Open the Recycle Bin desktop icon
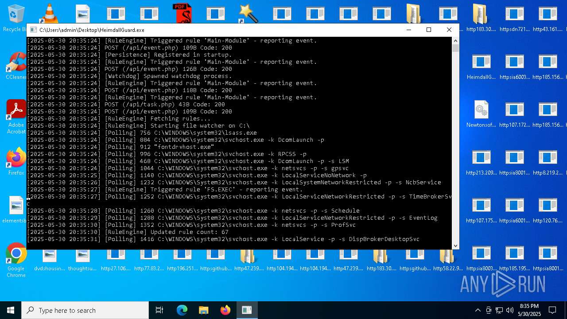The width and height of the screenshot is (567, 319). click(15, 18)
